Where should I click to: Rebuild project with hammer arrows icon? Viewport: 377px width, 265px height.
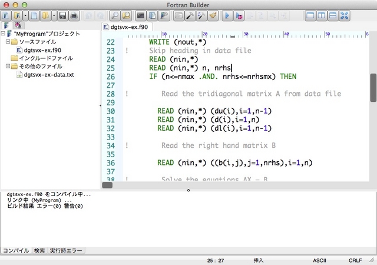pos(201,16)
